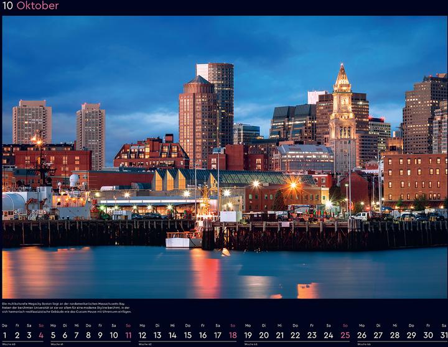Click date 8 in the calendar strip

tap(88, 335)
